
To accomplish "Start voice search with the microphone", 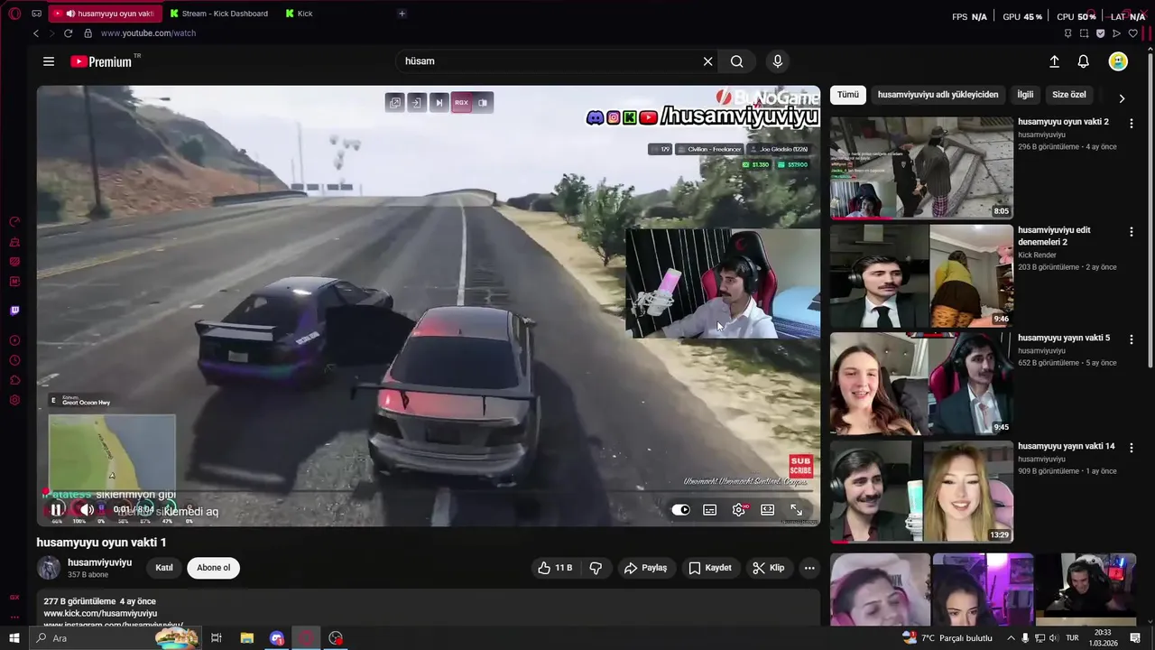I will (778, 61).
